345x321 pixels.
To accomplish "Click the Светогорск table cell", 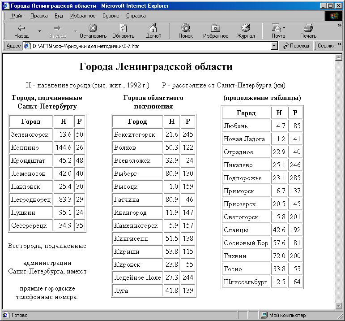I will (x=246, y=217).
